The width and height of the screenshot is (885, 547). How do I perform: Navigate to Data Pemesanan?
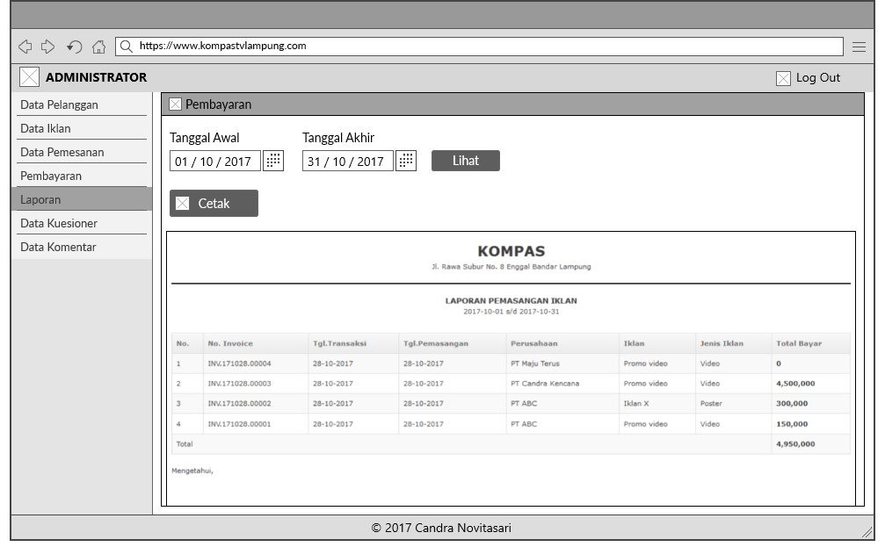[x=62, y=153]
